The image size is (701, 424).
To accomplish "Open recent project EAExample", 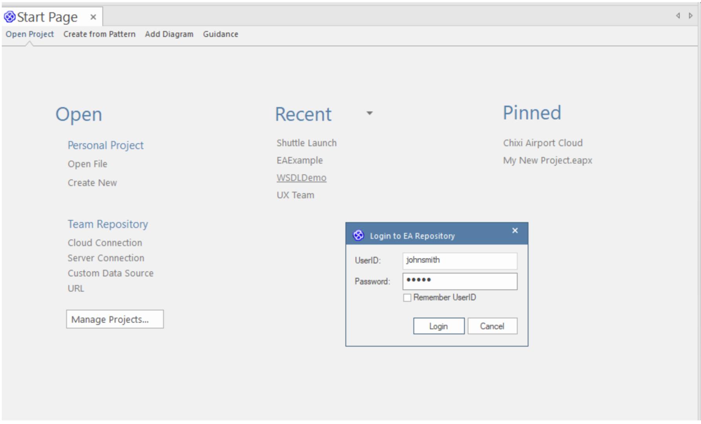I will click(299, 160).
